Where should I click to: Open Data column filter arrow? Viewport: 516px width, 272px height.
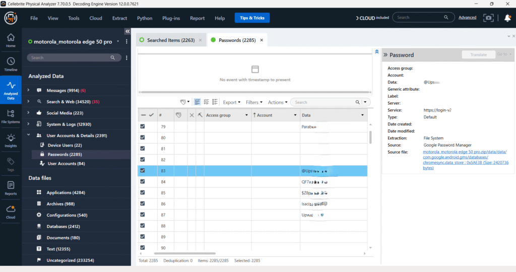click(x=362, y=115)
